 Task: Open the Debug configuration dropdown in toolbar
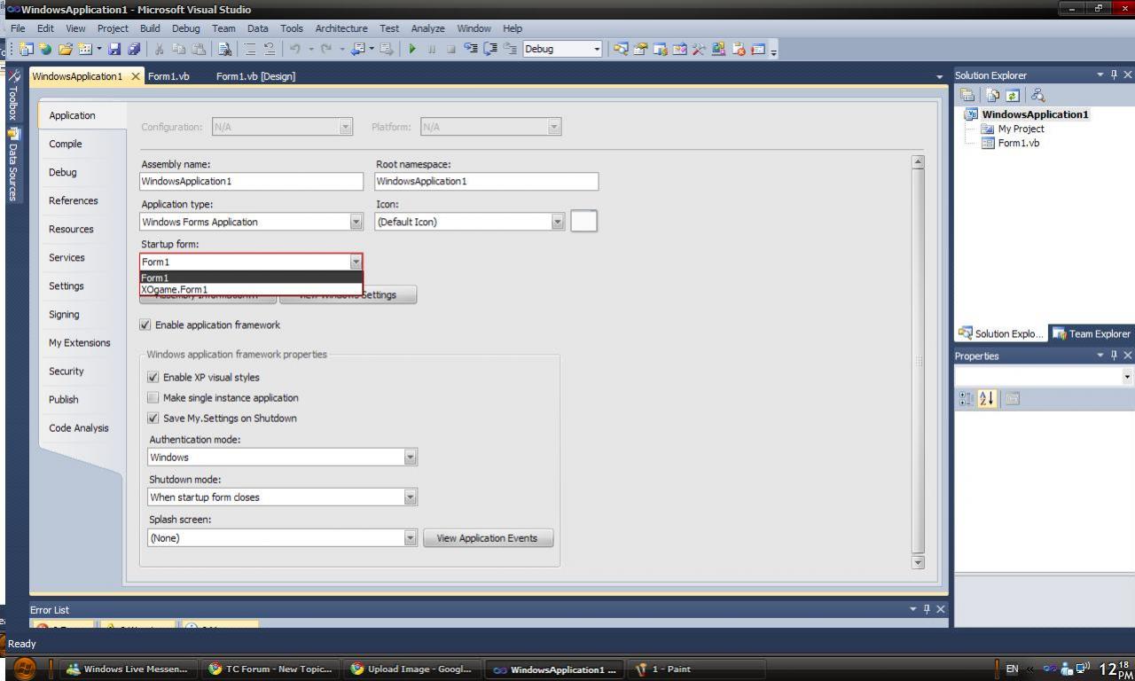(597, 49)
